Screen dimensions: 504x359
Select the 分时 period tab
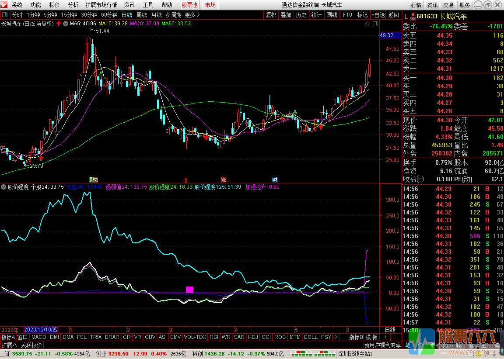(x=17, y=15)
